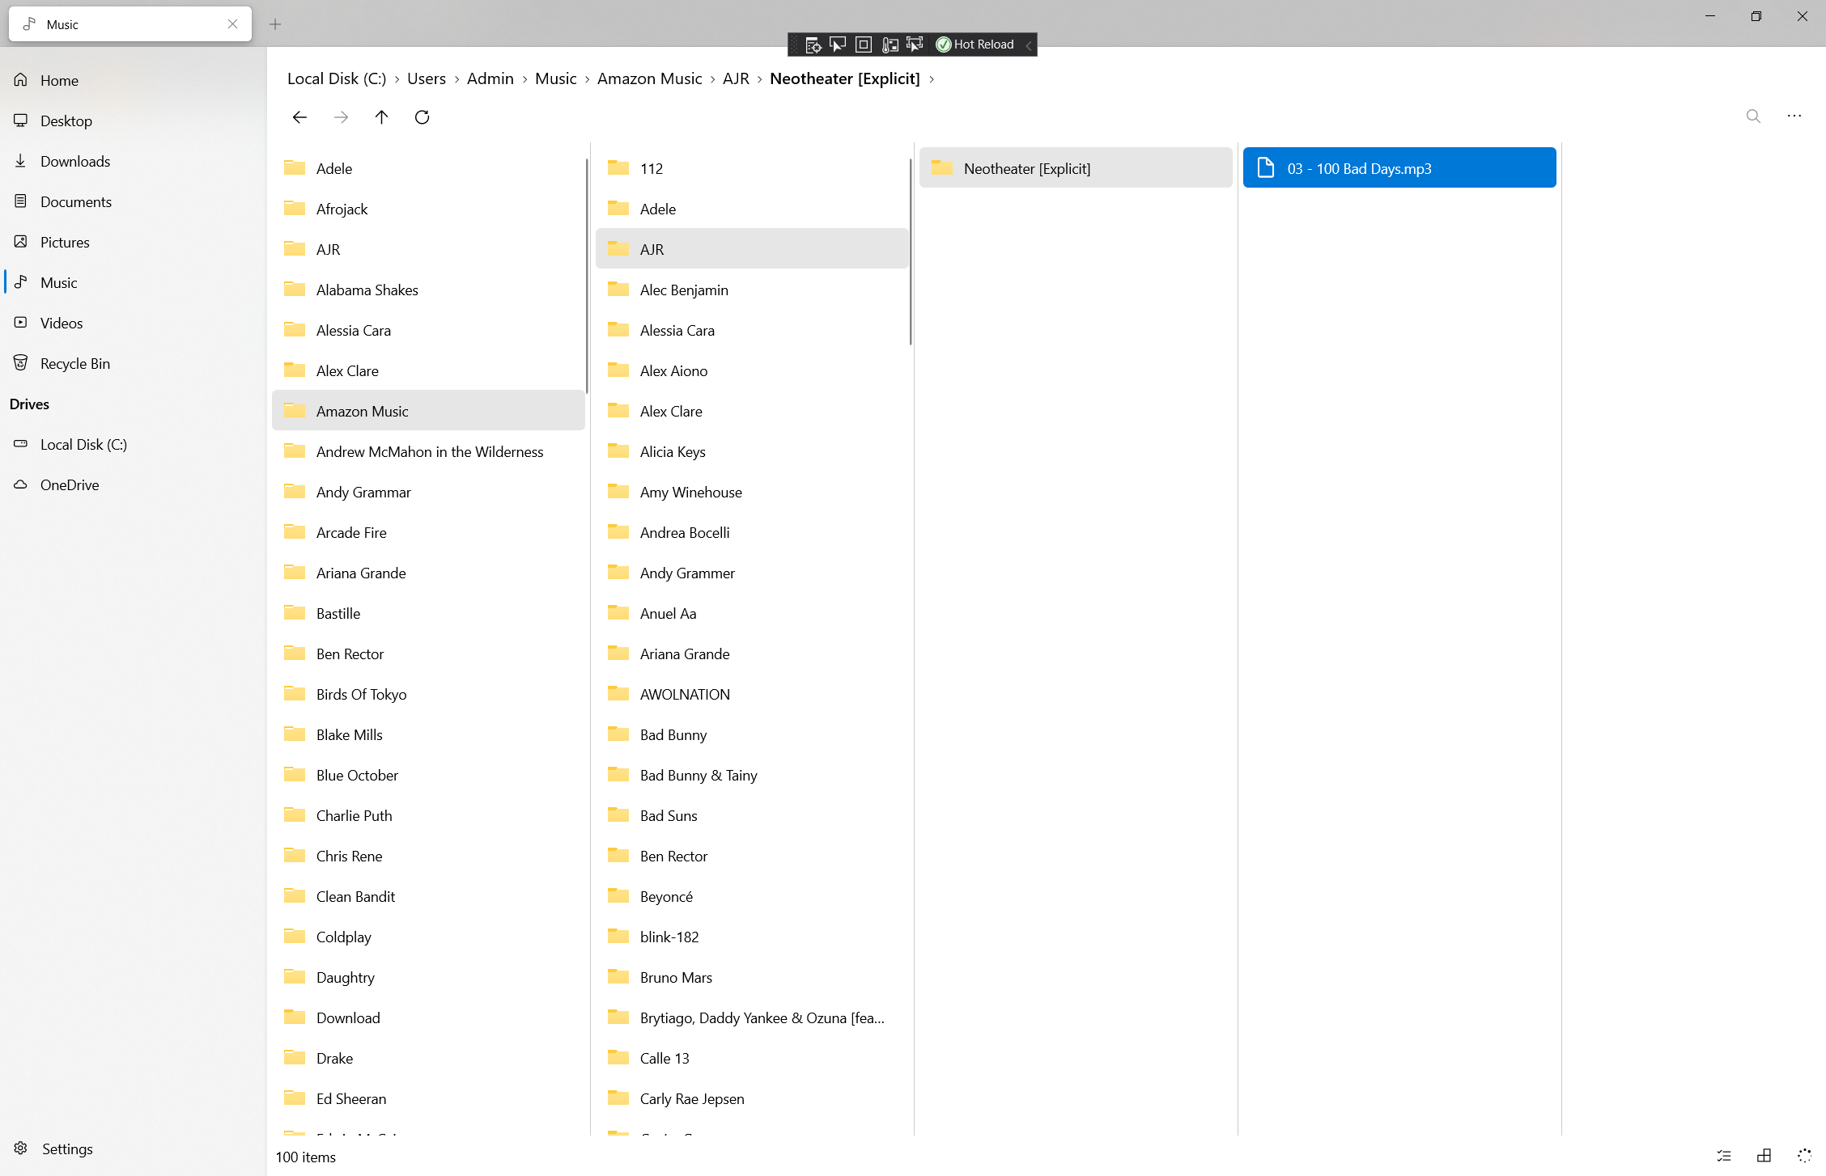Select the 03 - 100 Bad Days.mp3 file
The width and height of the screenshot is (1826, 1176).
[1399, 168]
